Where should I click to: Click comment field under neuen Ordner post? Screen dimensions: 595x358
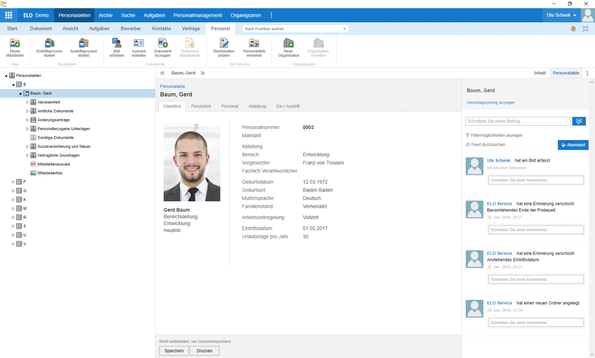(536, 323)
